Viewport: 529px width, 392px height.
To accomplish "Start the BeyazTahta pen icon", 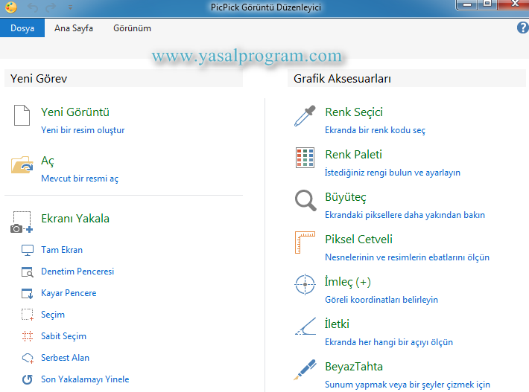I will tap(305, 370).
